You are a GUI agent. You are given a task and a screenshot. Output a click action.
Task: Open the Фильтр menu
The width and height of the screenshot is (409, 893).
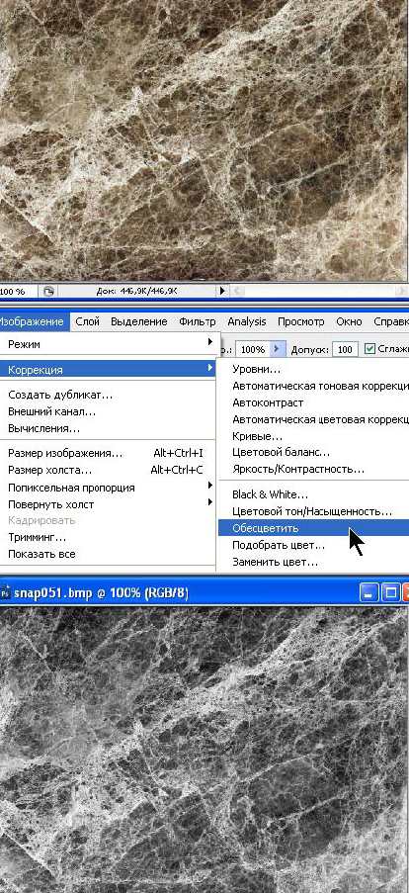pos(198,321)
